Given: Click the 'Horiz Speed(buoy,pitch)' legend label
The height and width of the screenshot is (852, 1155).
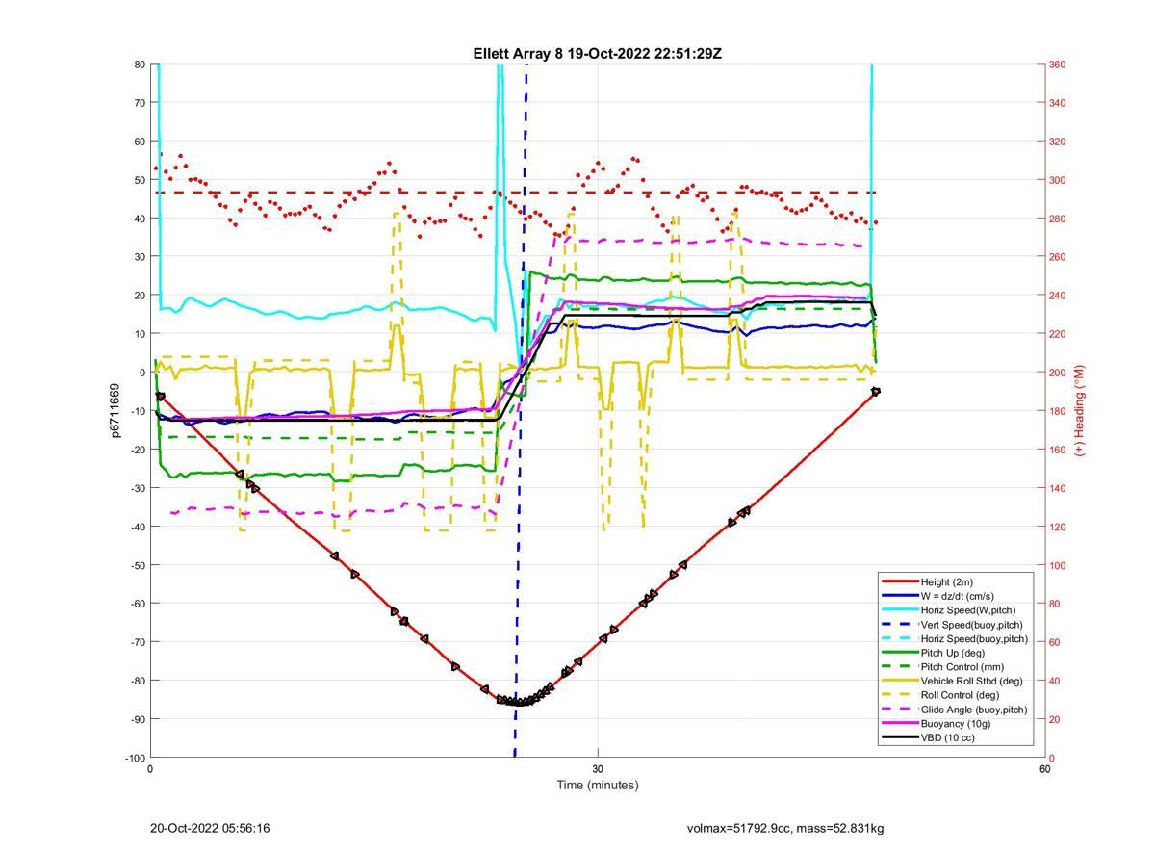Looking at the screenshot, I should [x=974, y=638].
